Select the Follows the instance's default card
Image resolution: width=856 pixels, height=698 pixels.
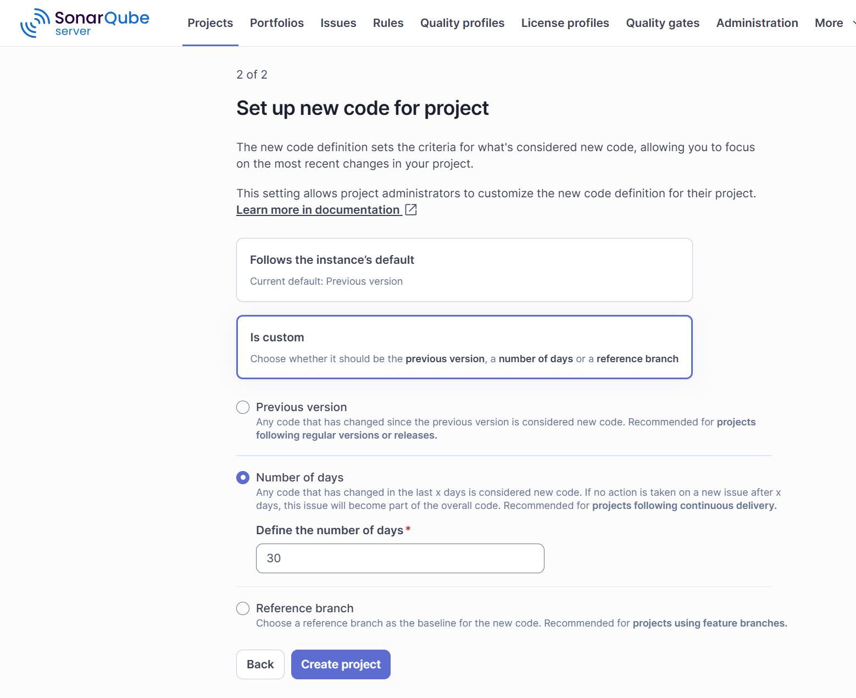coord(464,270)
